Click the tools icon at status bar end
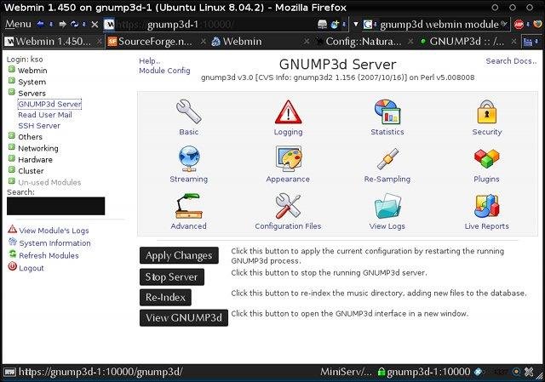This screenshot has height=382, width=545. [529, 372]
